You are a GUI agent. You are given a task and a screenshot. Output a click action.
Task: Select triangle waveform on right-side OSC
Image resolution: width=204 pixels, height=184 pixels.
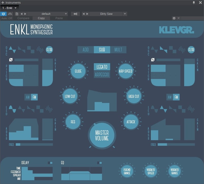click(x=154, y=50)
